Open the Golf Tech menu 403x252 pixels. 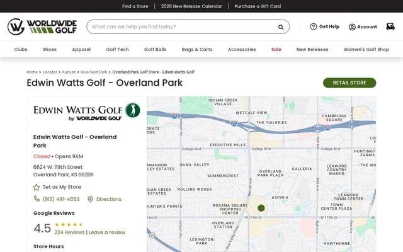pyautogui.click(x=118, y=49)
